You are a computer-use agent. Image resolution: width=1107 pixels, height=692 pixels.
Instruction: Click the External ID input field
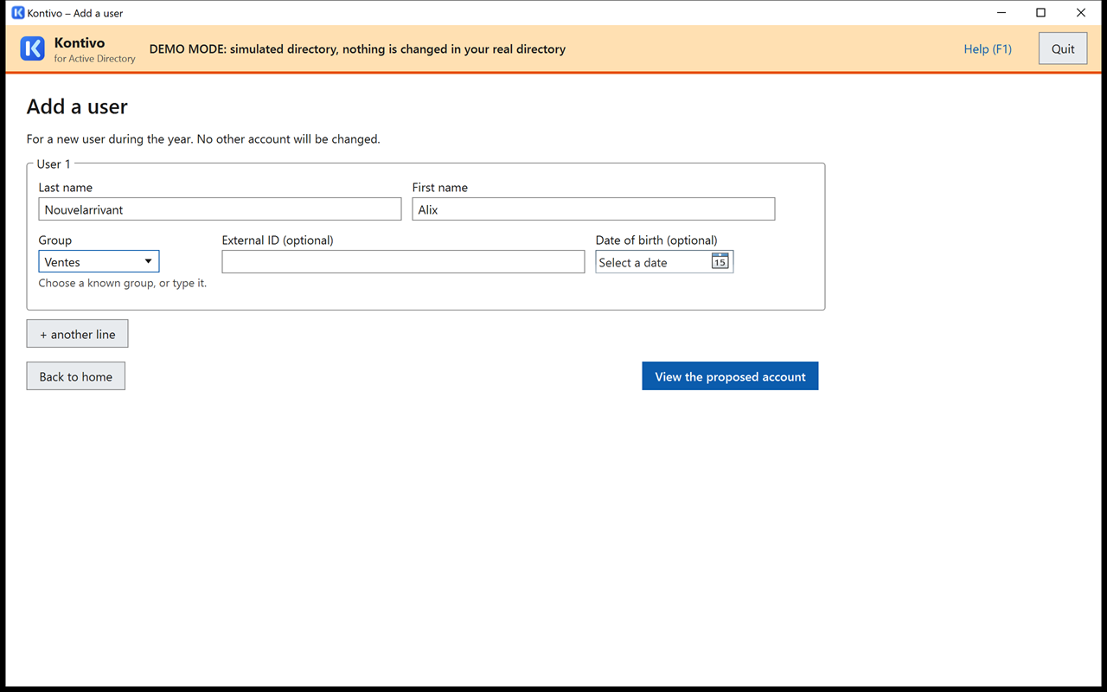403,261
